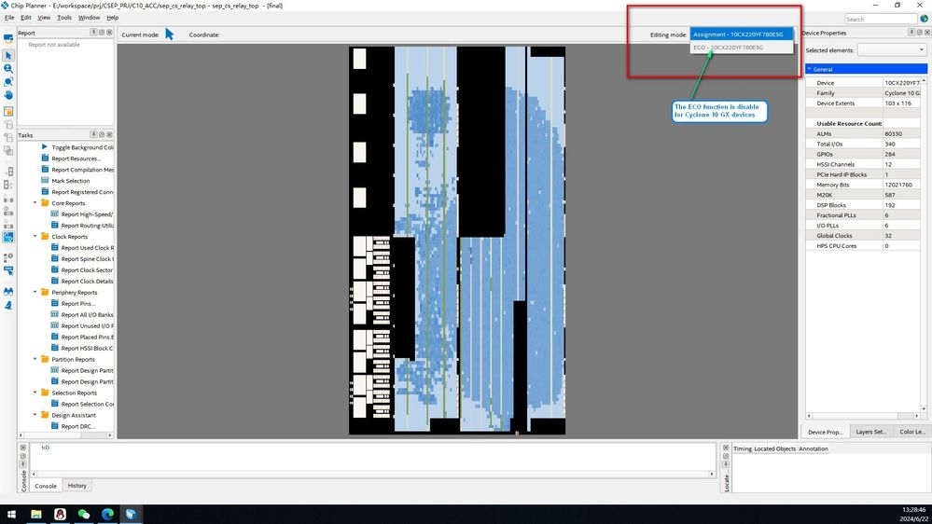The height and width of the screenshot is (524, 932).
Task: Click the orange-framed lock icon in left toolbar
Action: [x=8, y=111]
